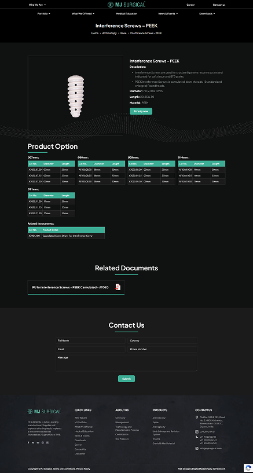
Task: Click the Enquiry now button
Action: click(141, 111)
